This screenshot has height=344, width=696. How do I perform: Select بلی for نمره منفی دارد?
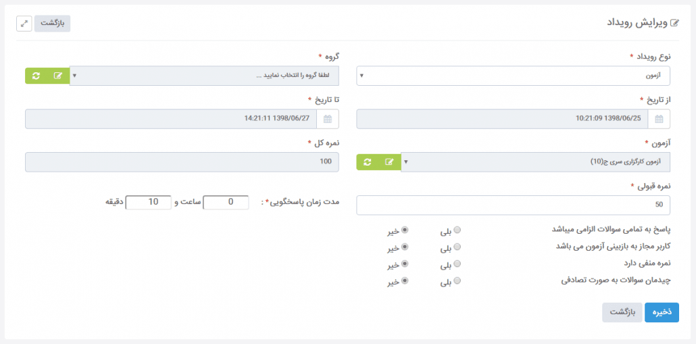click(x=457, y=264)
